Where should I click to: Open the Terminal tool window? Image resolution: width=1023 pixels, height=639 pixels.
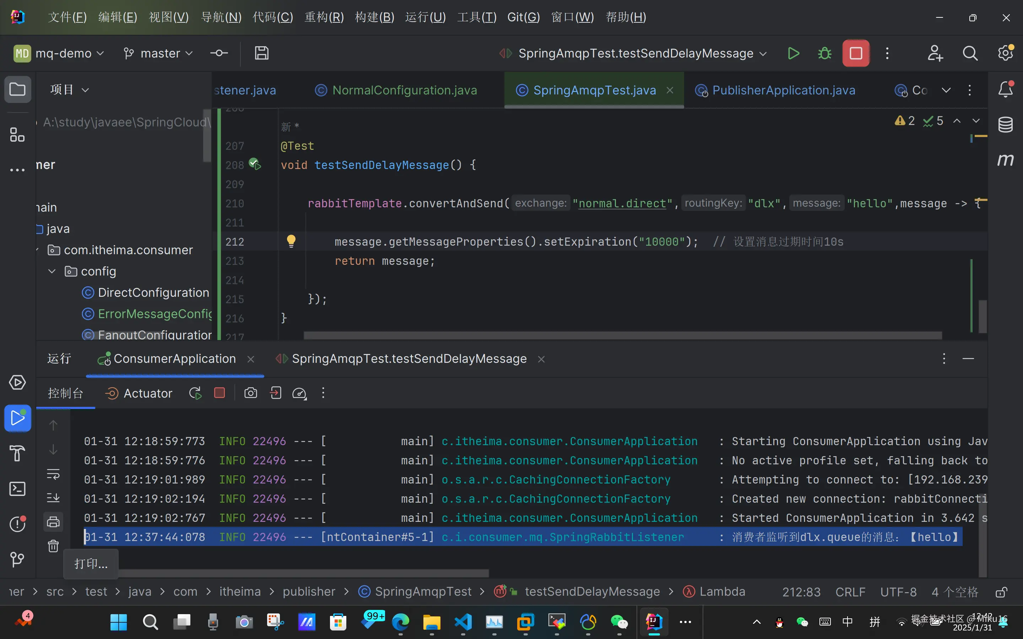click(x=17, y=489)
